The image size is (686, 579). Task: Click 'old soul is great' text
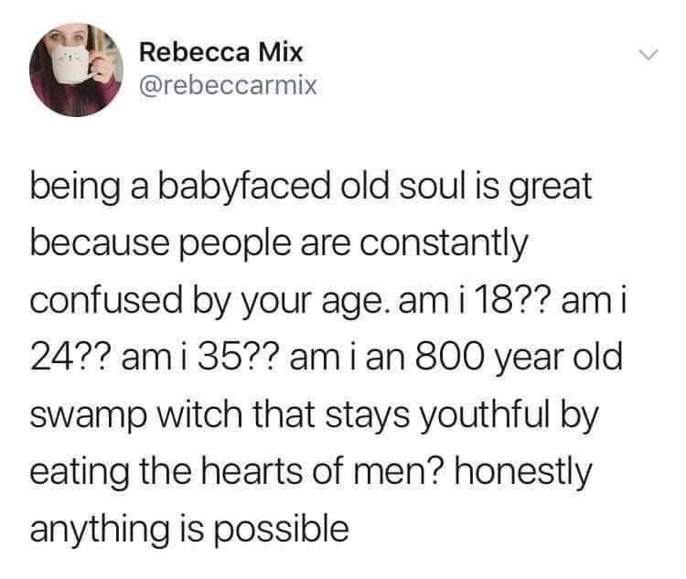coord(465,188)
